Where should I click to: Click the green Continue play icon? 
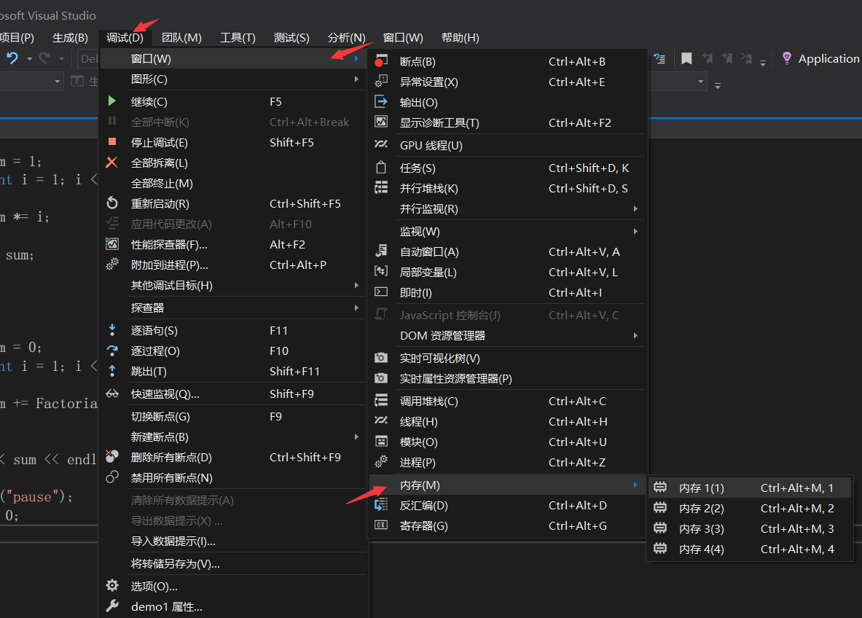coord(112,101)
